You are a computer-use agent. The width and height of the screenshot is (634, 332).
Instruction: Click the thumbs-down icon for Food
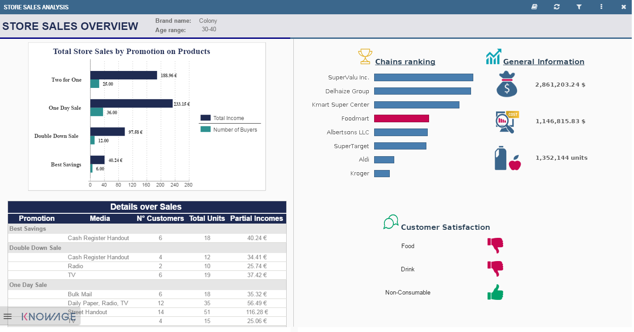point(495,245)
